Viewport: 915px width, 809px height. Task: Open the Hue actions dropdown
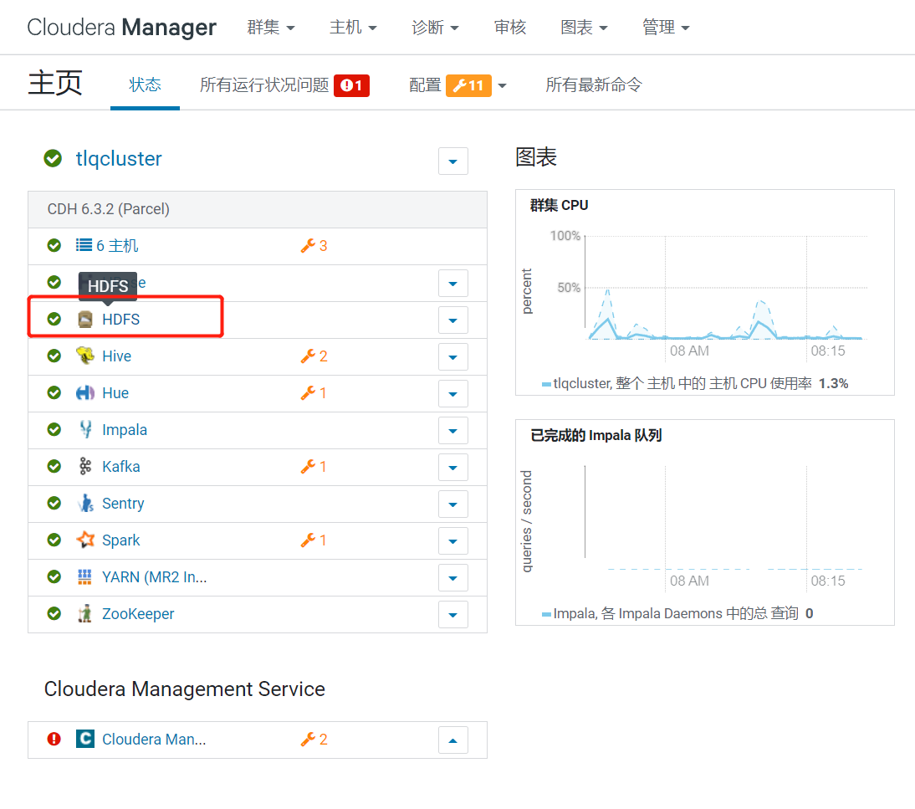coord(452,393)
